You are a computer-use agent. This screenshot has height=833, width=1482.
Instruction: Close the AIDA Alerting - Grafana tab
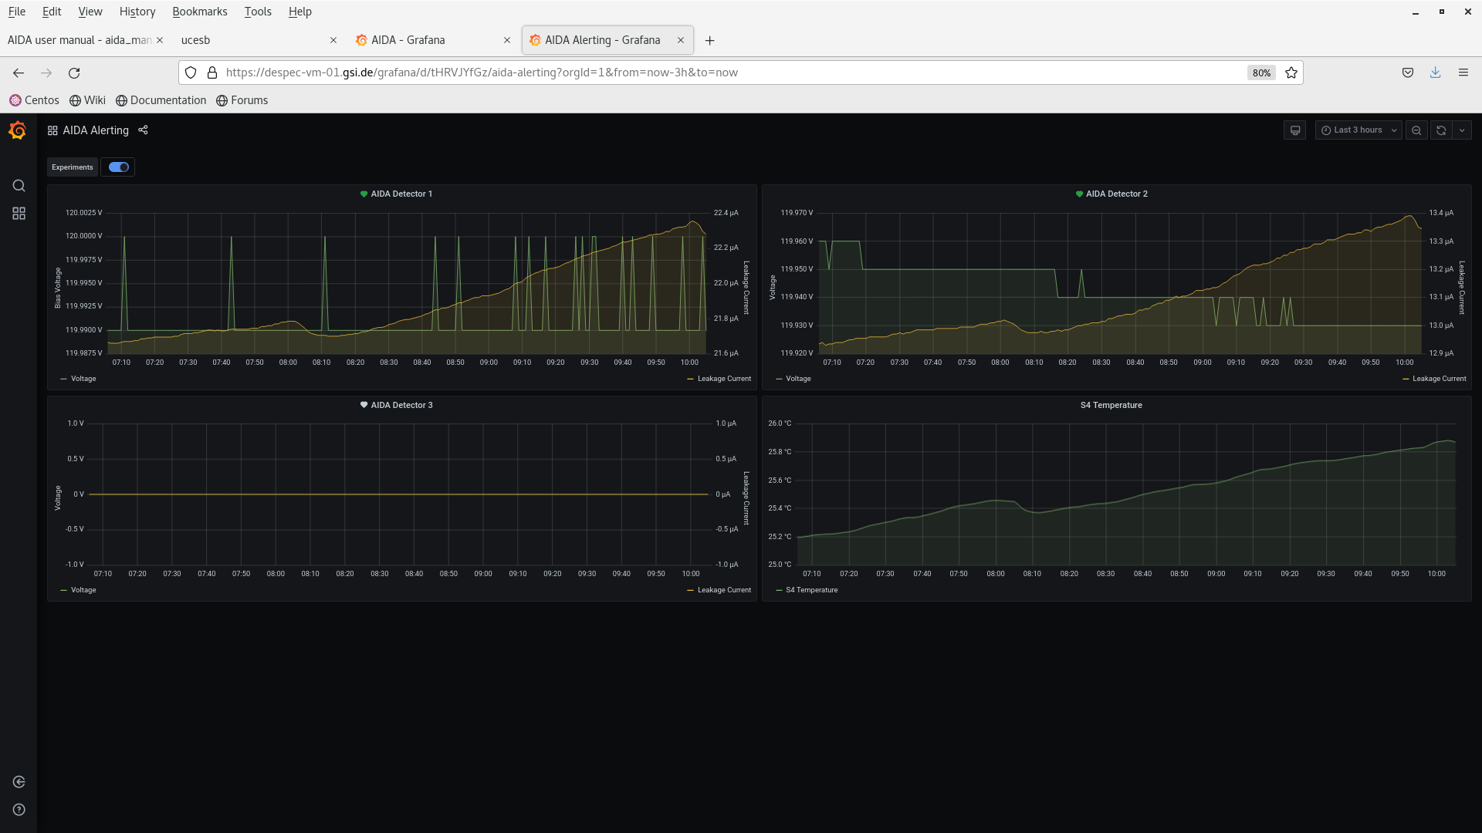(681, 40)
